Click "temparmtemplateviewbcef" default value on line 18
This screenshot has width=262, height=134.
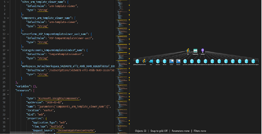pyautogui.click(x=65, y=54)
